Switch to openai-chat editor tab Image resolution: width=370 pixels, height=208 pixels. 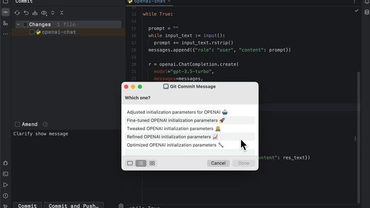(x=150, y=2)
